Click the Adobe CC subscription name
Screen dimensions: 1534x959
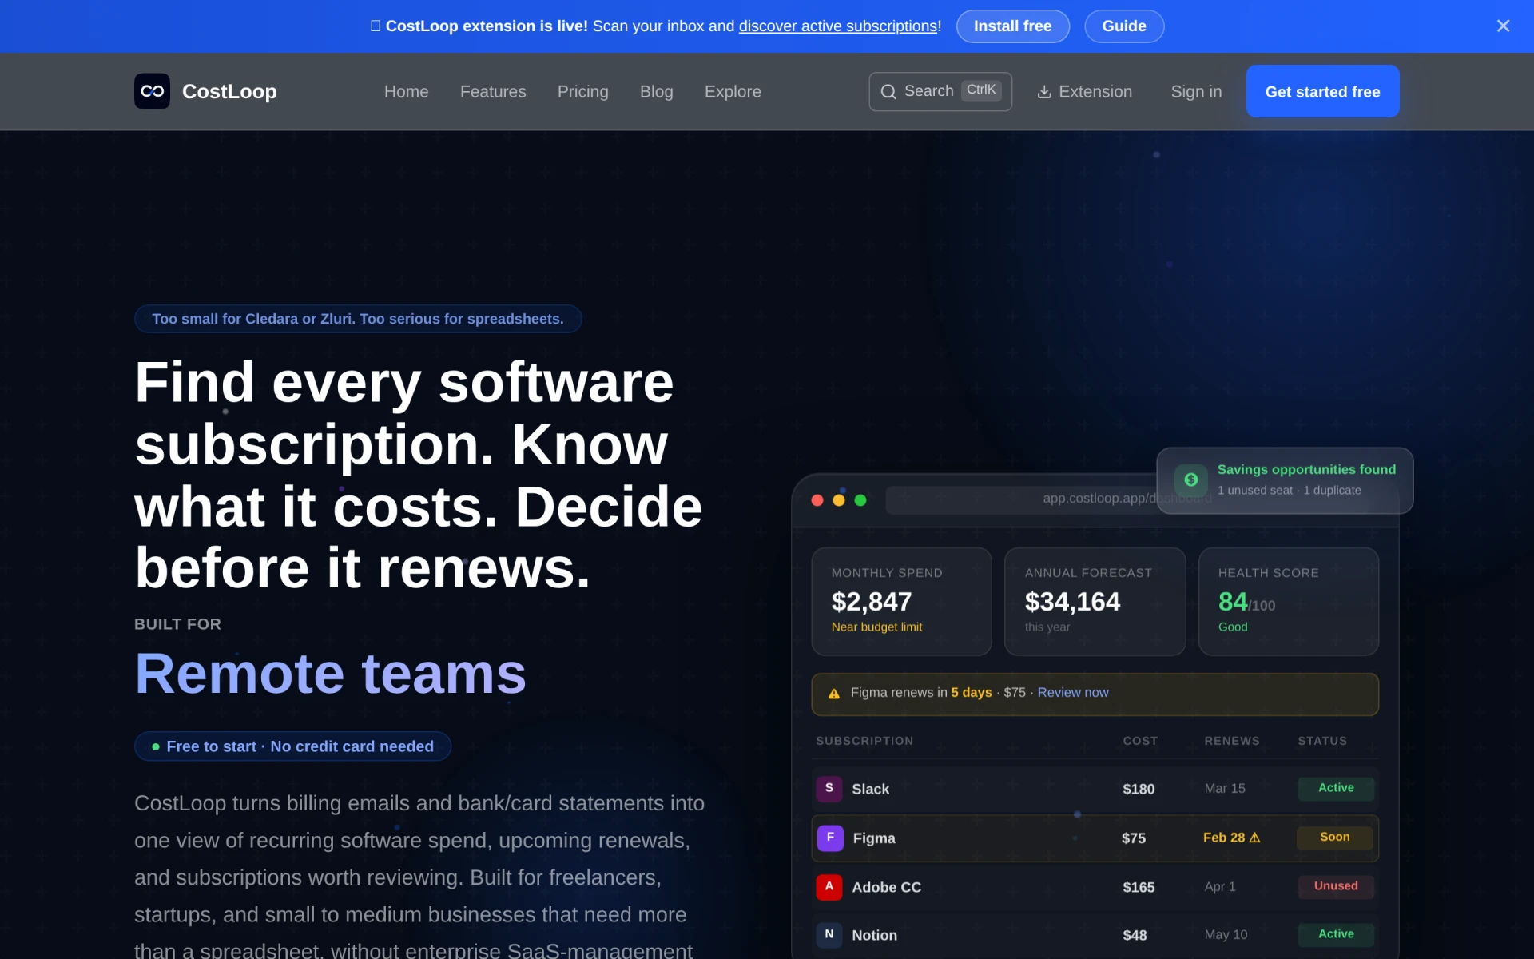click(x=886, y=887)
